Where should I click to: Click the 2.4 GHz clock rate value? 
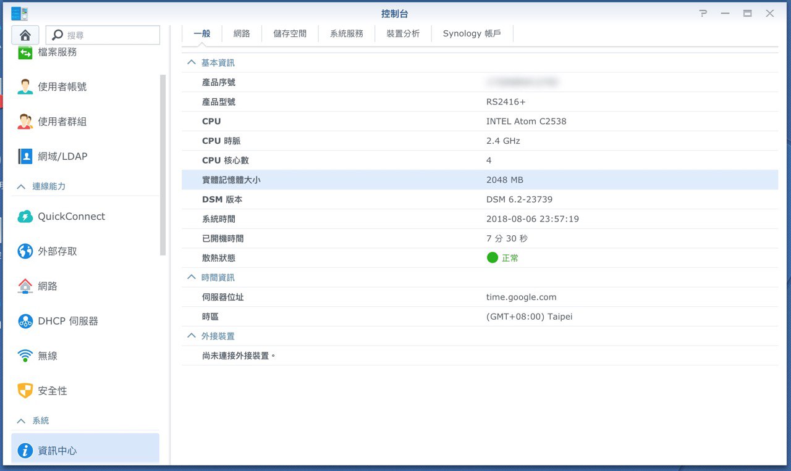pos(503,141)
